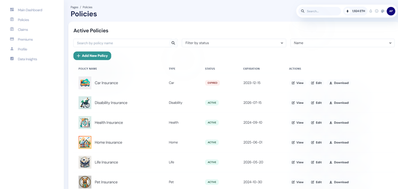
Task: Click the Add New Policy button
Action: click(92, 56)
